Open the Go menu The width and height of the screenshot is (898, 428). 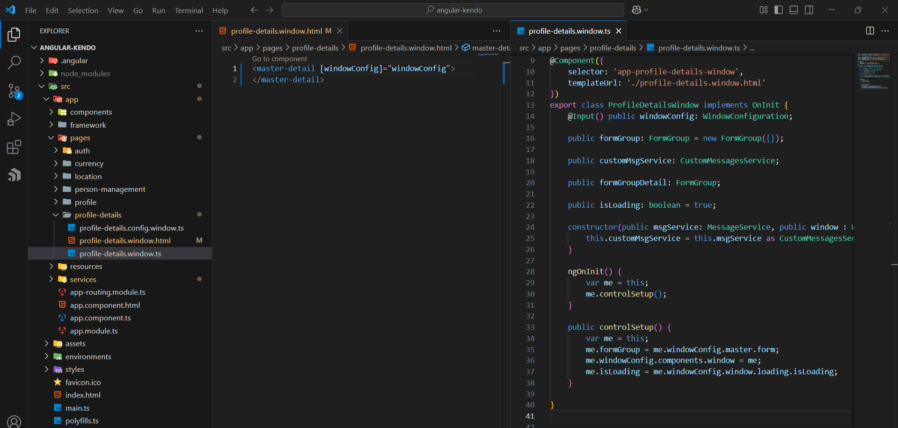[138, 10]
